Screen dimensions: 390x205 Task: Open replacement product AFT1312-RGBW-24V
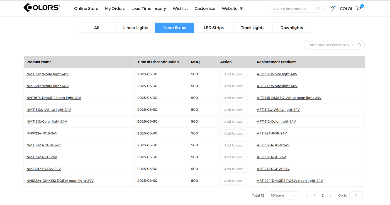click(273, 145)
